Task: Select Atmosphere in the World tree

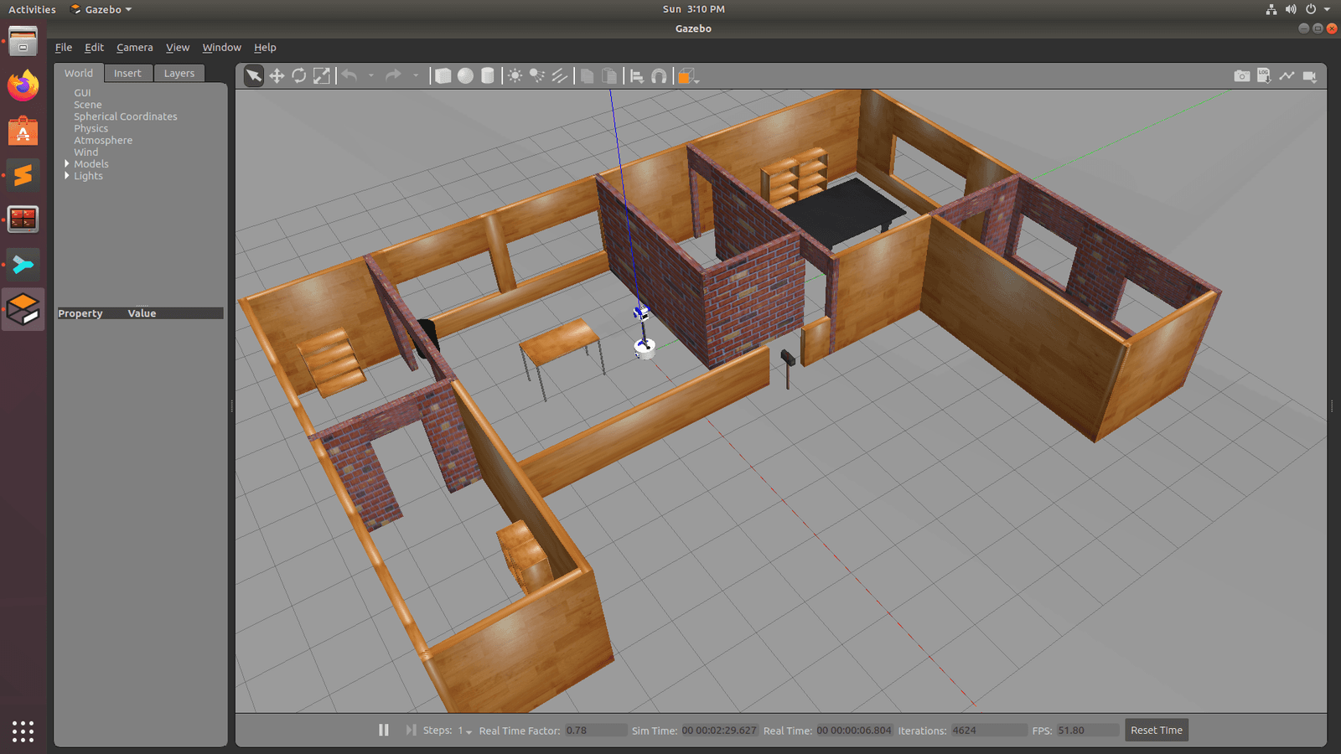Action: [103, 140]
